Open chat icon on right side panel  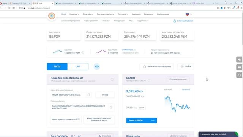click(x=239, y=59)
